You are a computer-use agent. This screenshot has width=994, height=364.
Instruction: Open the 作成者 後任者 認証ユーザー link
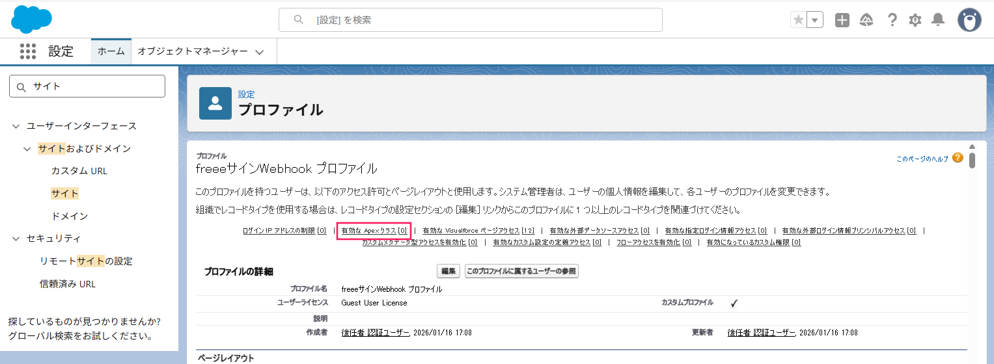pyautogui.click(x=376, y=332)
